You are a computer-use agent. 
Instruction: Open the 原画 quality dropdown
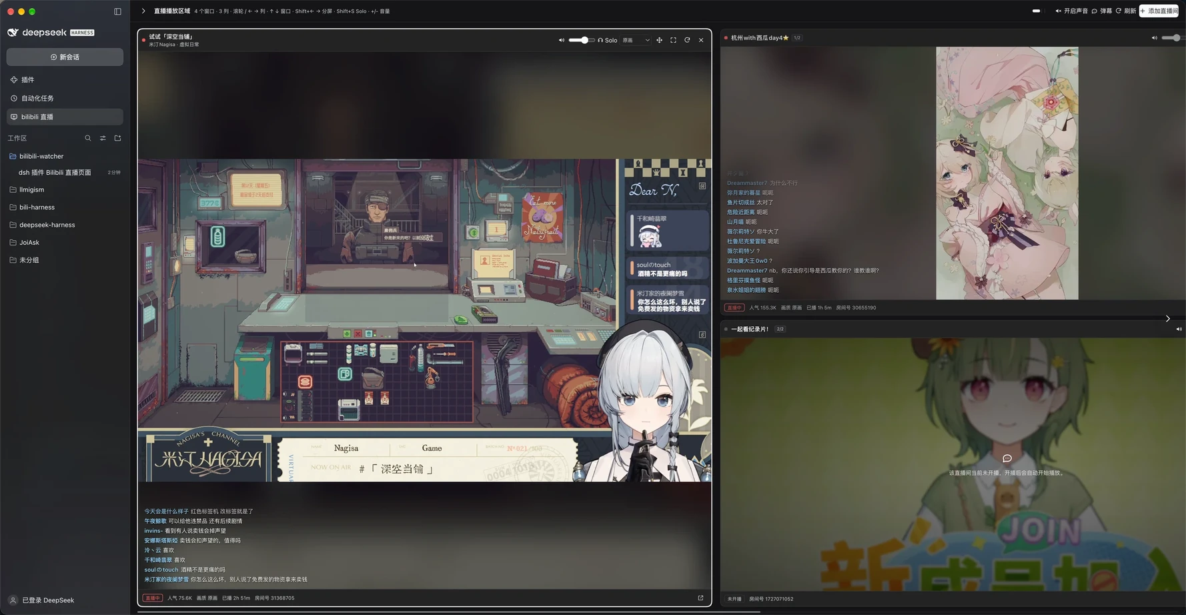pos(636,40)
